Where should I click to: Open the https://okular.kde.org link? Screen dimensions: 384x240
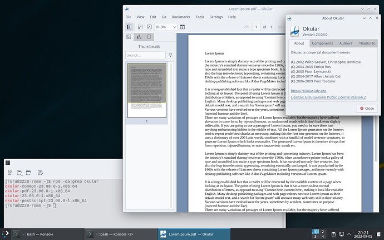click(x=308, y=91)
